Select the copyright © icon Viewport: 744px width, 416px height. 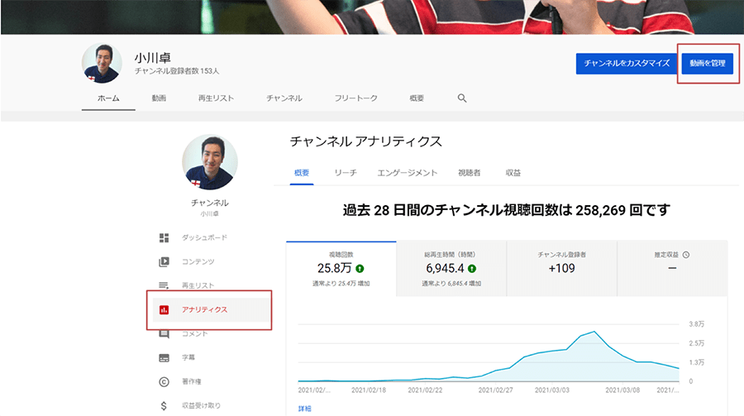click(x=164, y=381)
